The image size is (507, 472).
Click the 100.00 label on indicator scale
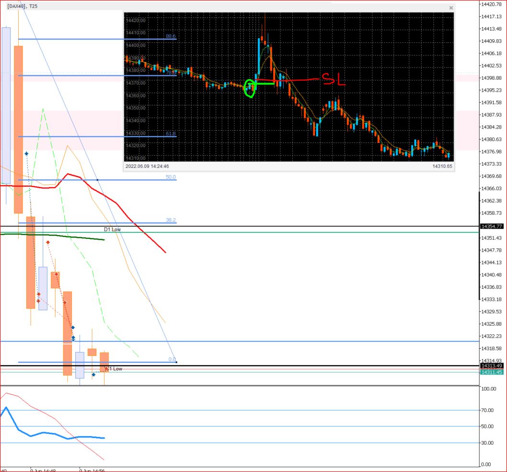click(488, 389)
